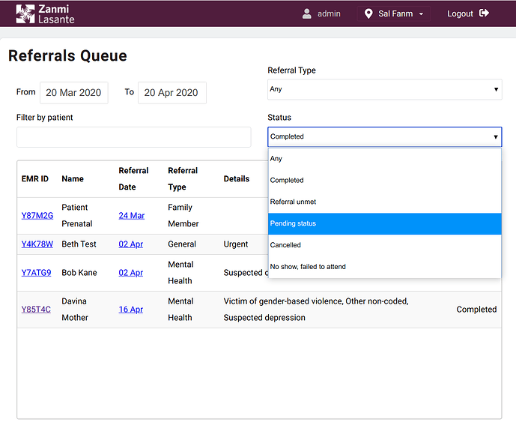
Task: Click Davina Mother's Mental Health type cell
Action: coord(180,310)
